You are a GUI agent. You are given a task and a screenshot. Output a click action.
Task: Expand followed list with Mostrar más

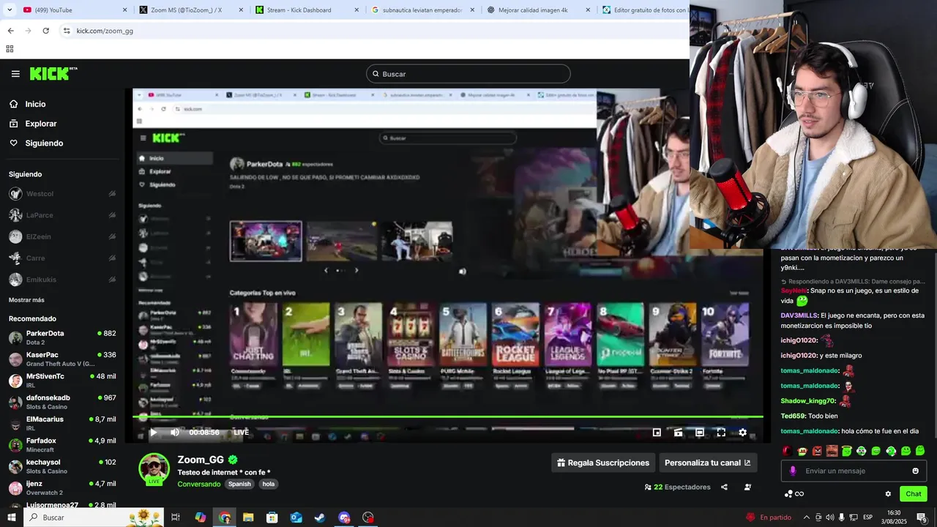pyautogui.click(x=26, y=300)
